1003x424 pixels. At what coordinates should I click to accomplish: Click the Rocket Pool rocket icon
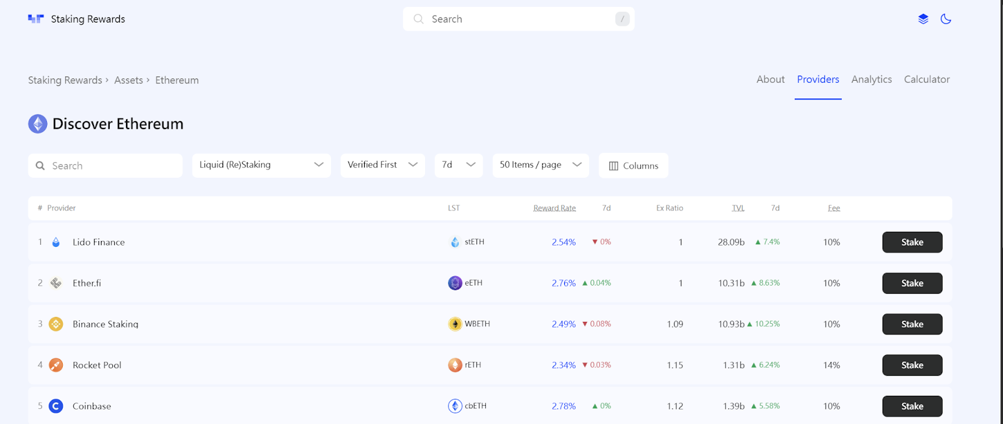pyautogui.click(x=56, y=365)
